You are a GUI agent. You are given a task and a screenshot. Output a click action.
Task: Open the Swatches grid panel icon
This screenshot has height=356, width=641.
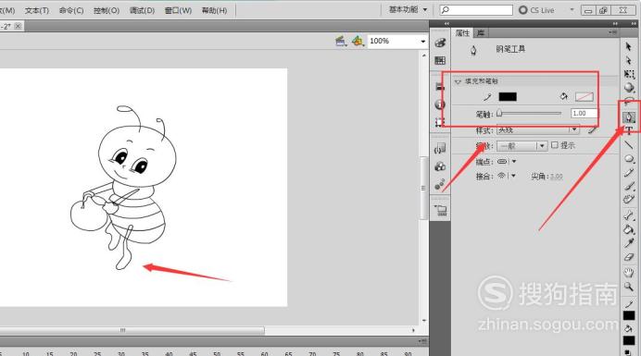440,61
